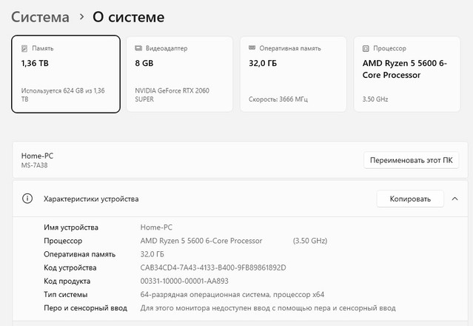Screen dimensions: 473x326
Task: Click NVIDIA GeForce RTX 2060 SUPER text
Action: point(172,95)
